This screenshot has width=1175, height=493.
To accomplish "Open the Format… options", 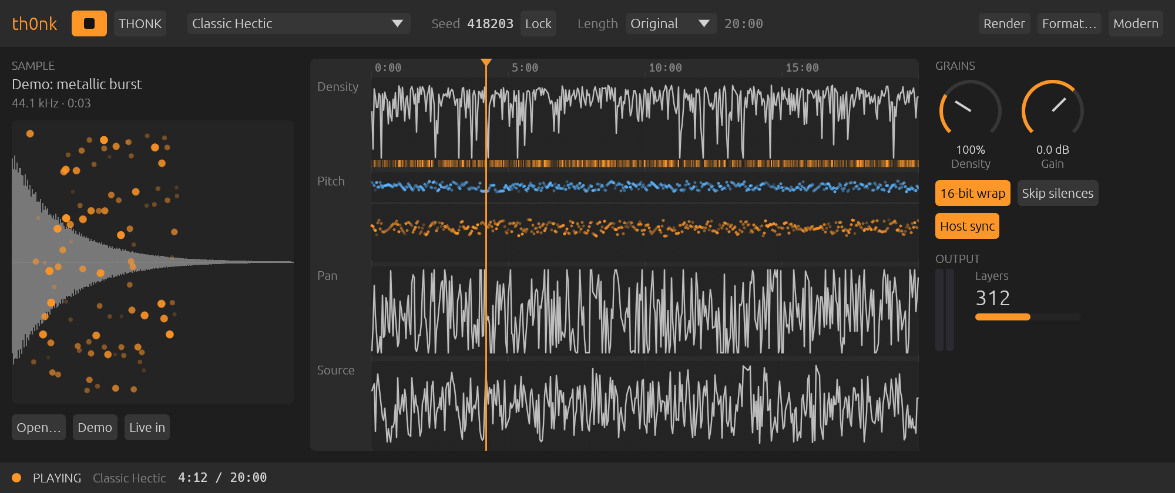I will 1069,23.
